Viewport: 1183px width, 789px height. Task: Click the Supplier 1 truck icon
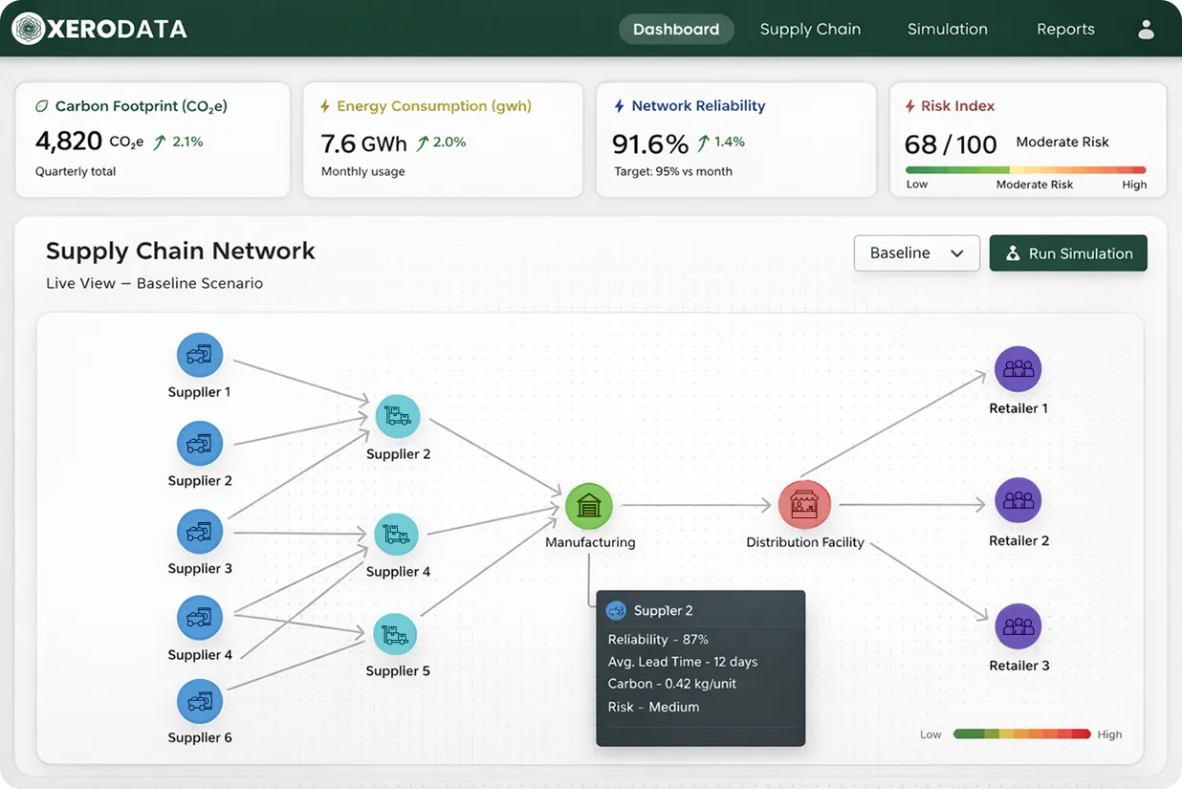(x=199, y=353)
